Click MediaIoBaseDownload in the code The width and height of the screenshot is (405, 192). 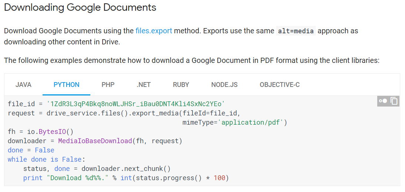point(95,141)
